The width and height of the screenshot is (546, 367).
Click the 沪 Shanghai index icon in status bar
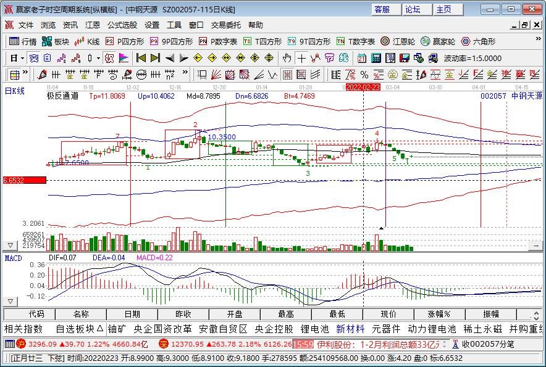pyautogui.click(x=21, y=344)
